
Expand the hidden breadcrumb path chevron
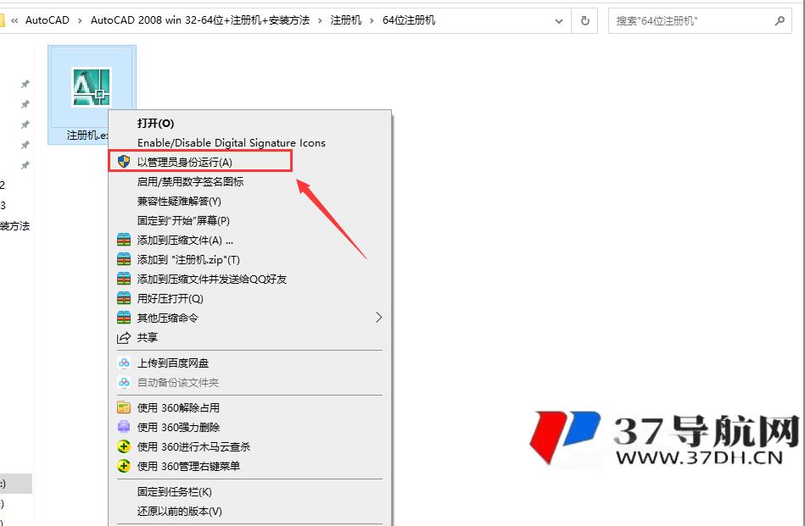pos(14,20)
